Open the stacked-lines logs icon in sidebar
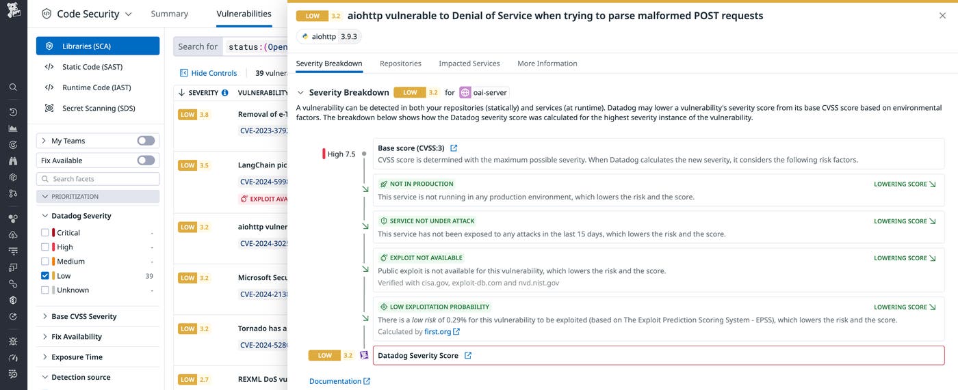This screenshot has width=958, height=390. [x=13, y=251]
